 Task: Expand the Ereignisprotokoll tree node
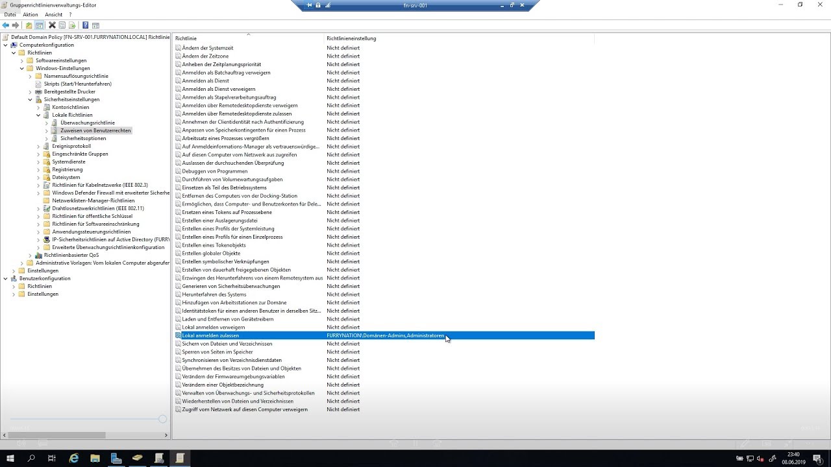(38, 146)
